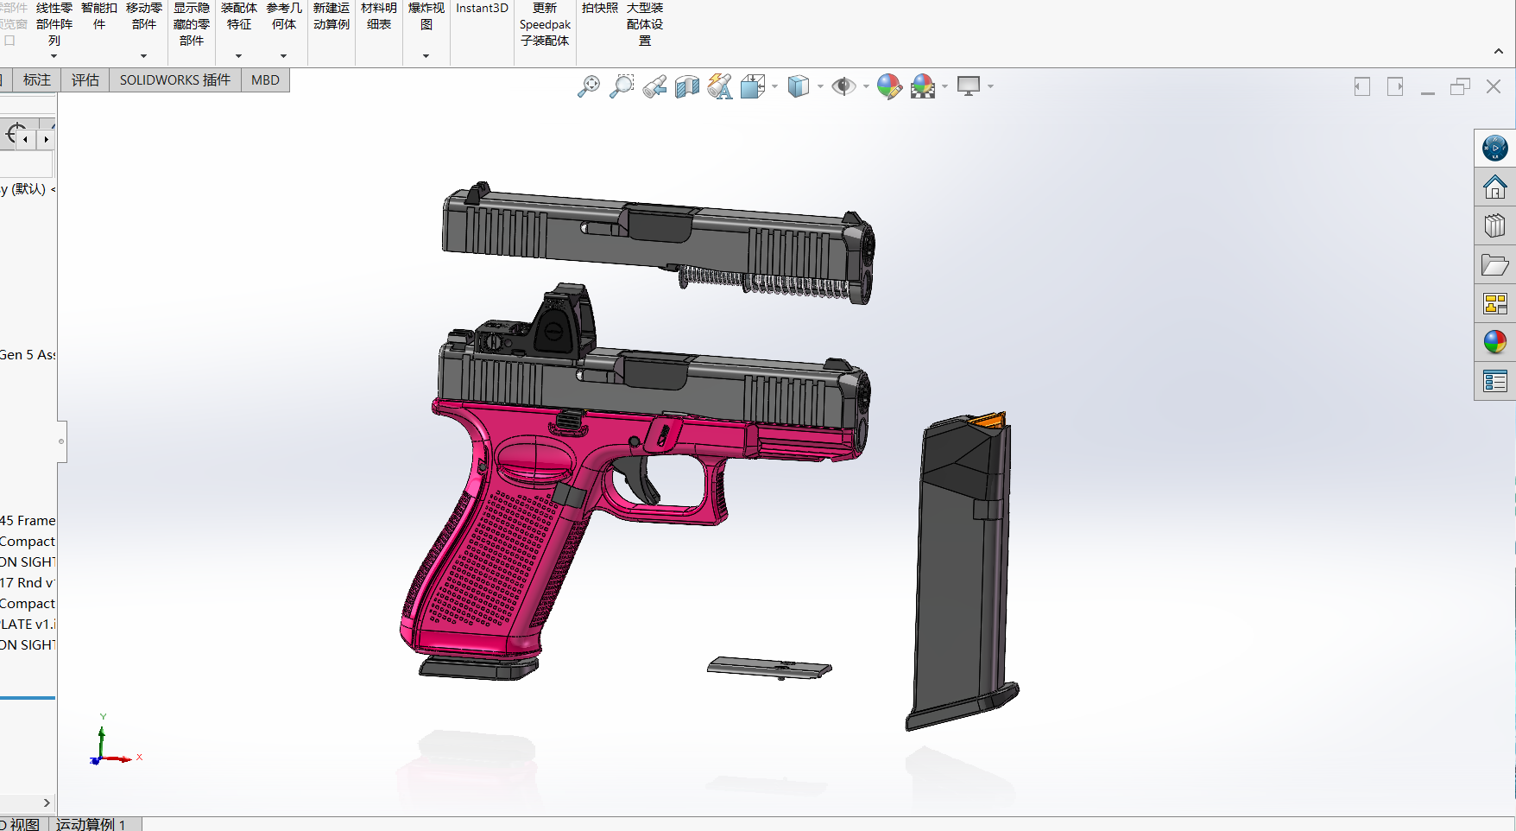Open the Design Library panel

point(1496,225)
